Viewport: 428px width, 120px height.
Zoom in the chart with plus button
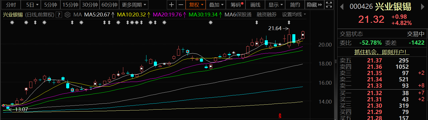point(172,5)
